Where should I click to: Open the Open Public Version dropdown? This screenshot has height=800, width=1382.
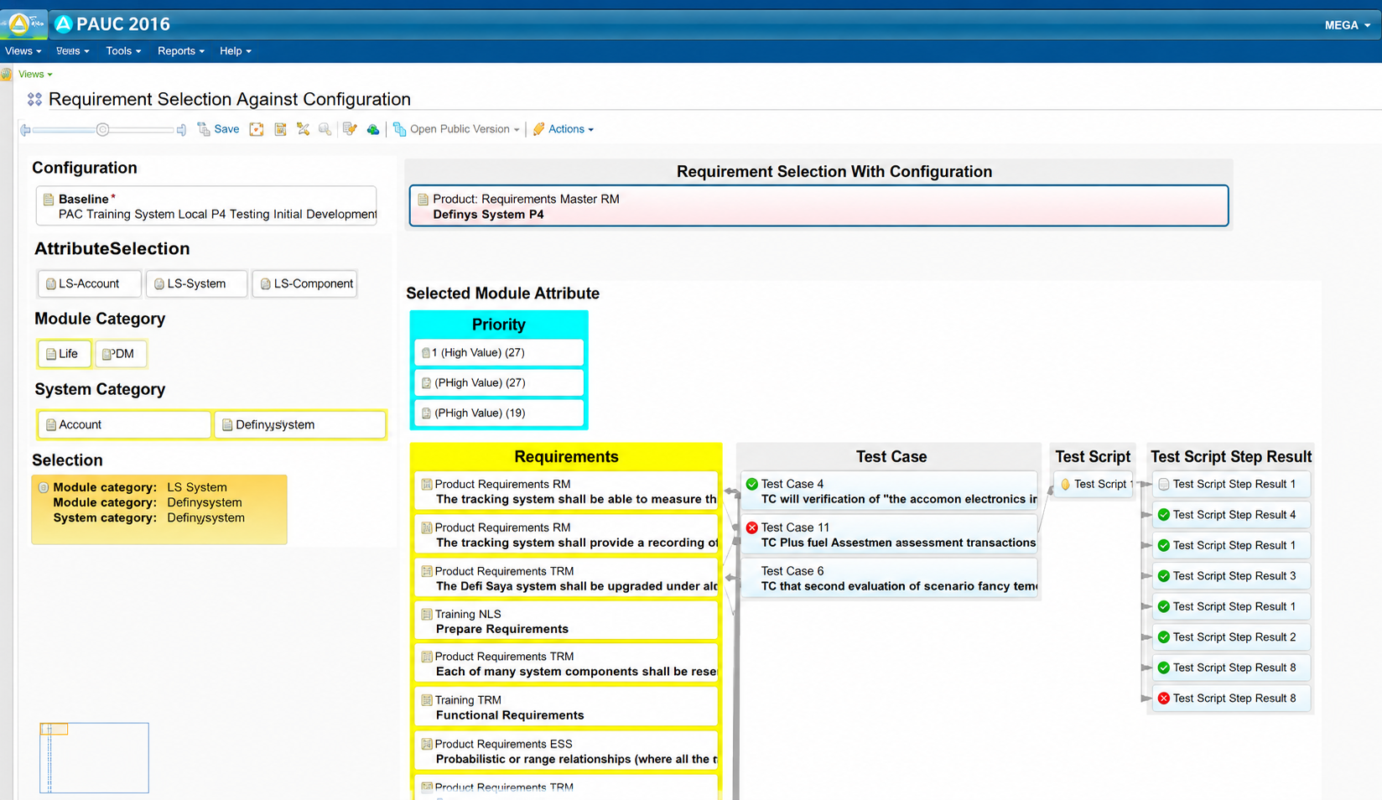coord(457,129)
